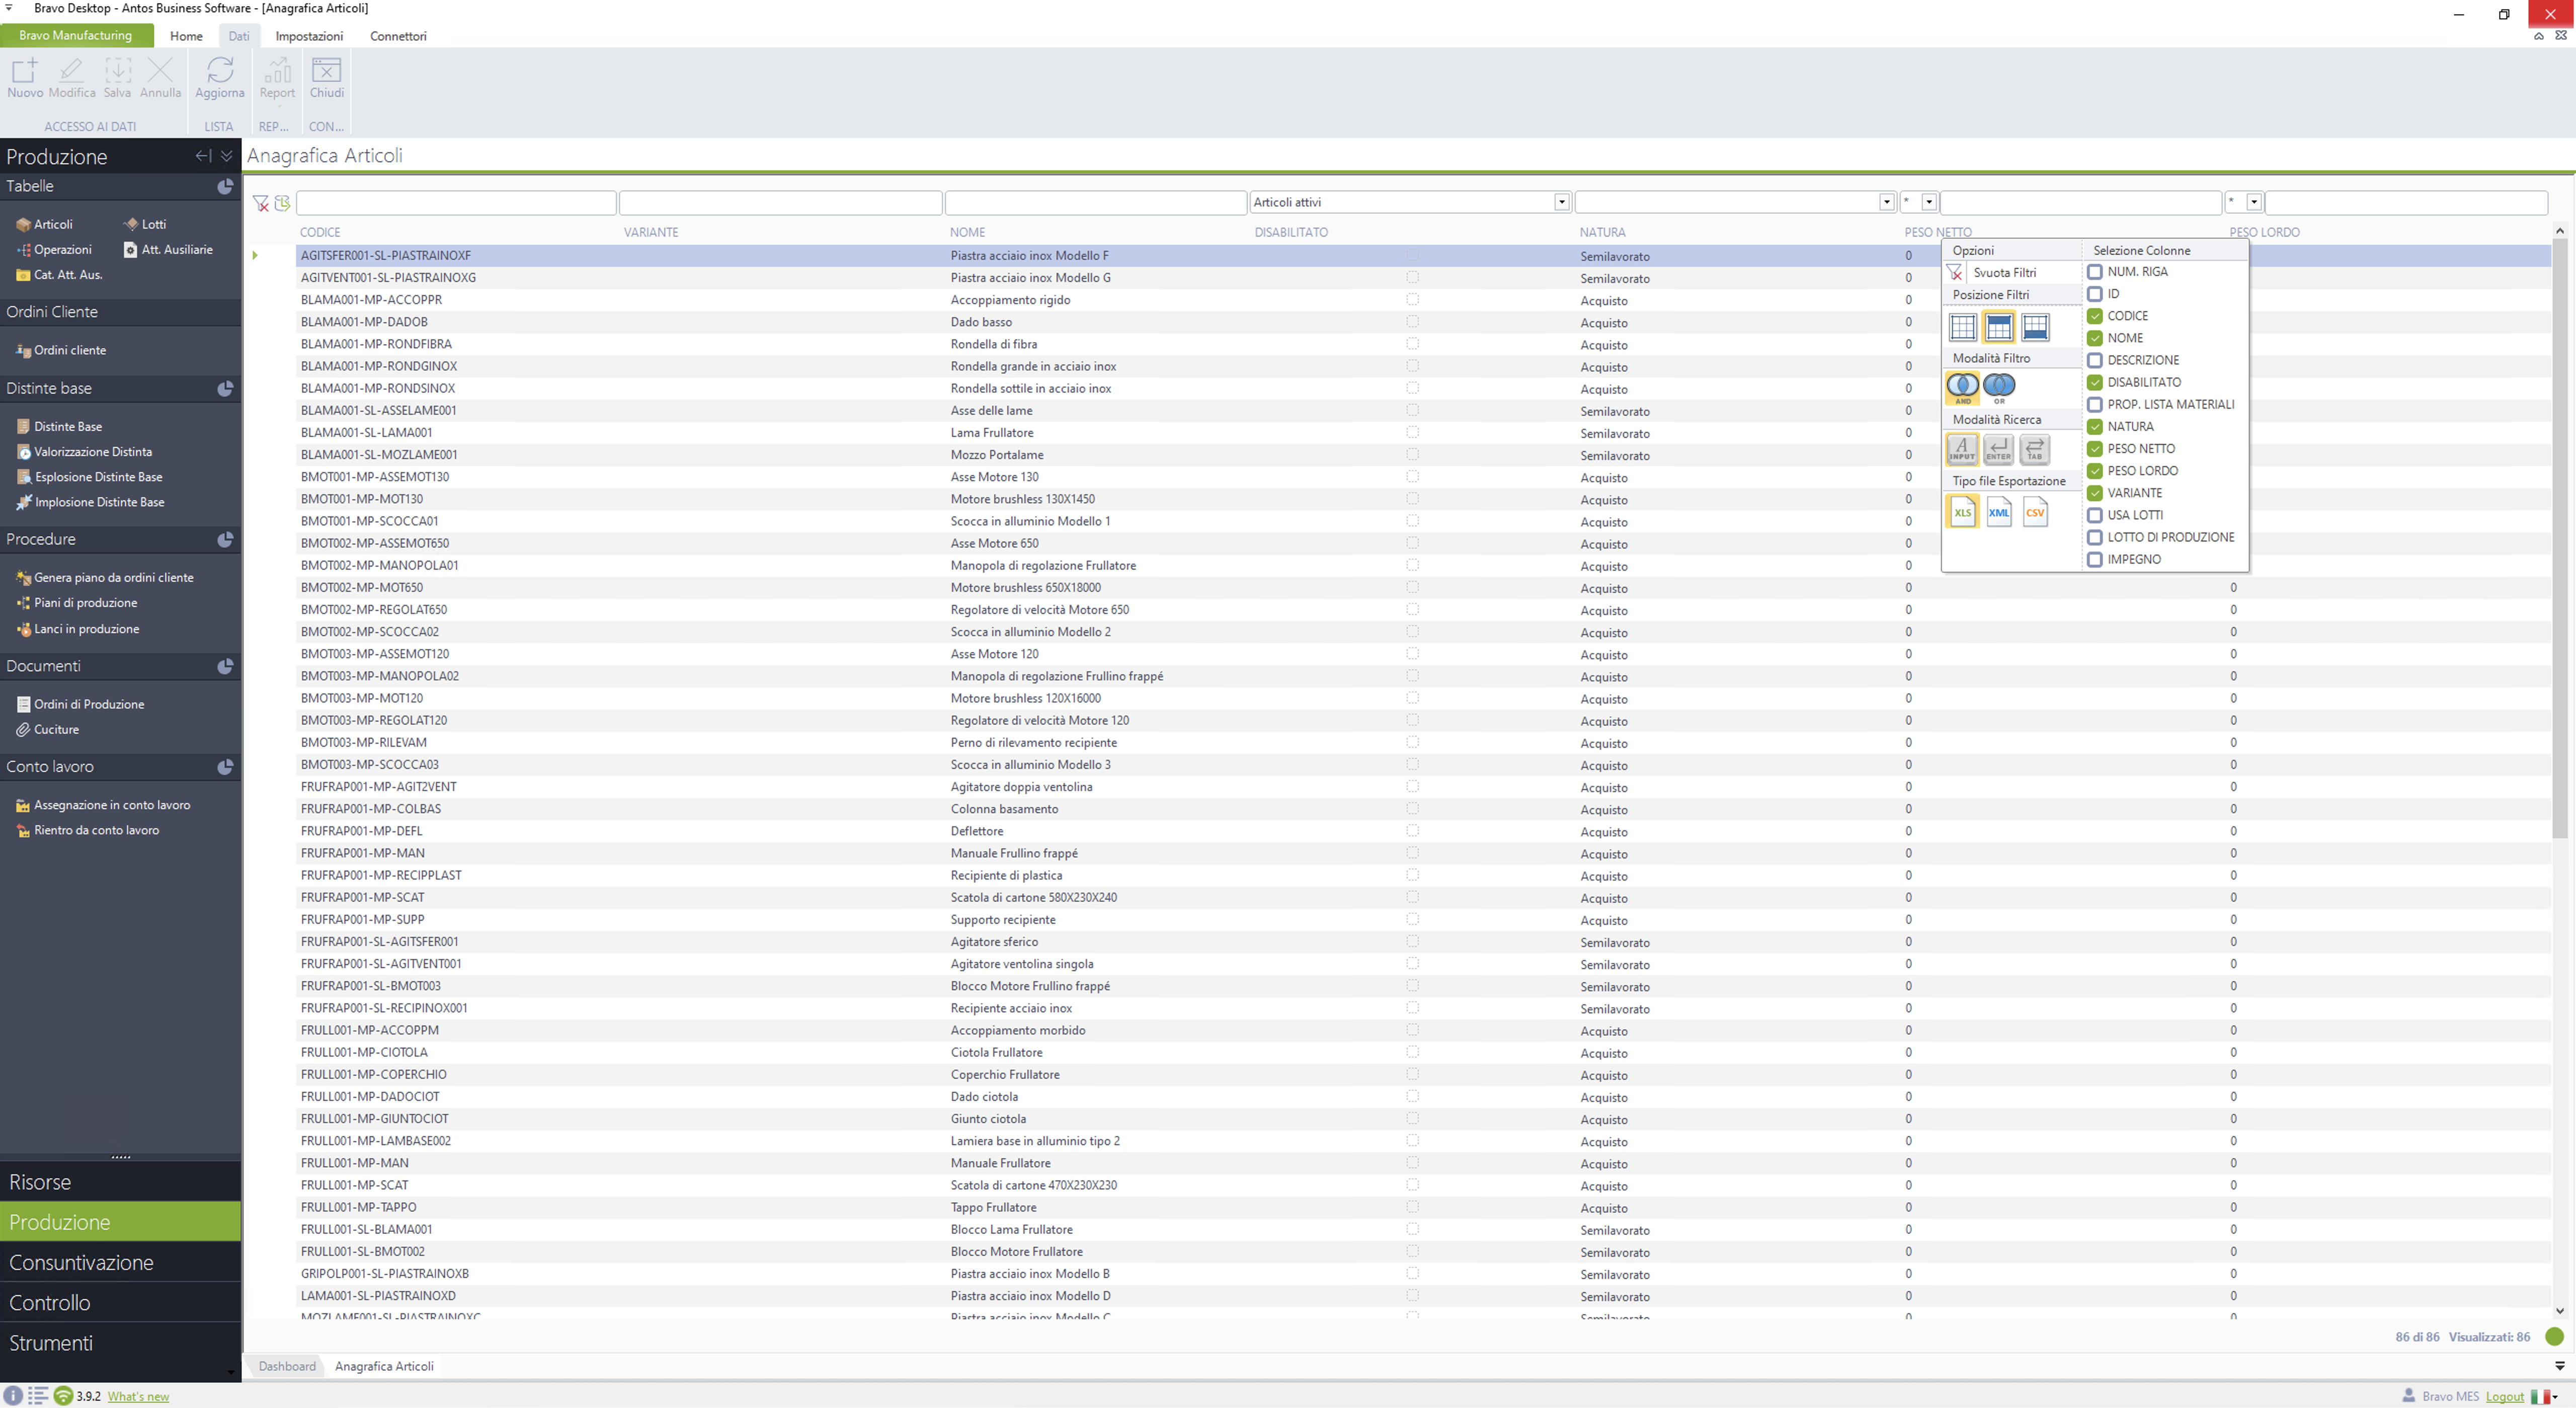
Task: Open PESO NETTO operator dropdown
Action: tap(1928, 202)
